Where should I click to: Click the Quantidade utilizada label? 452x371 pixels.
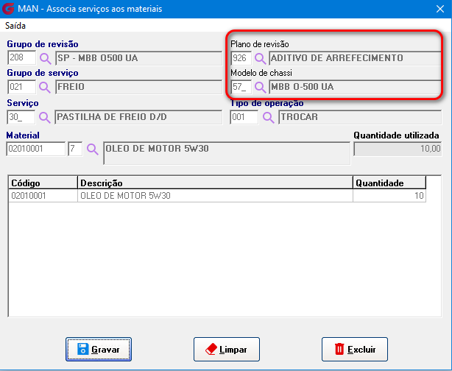[x=396, y=135]
